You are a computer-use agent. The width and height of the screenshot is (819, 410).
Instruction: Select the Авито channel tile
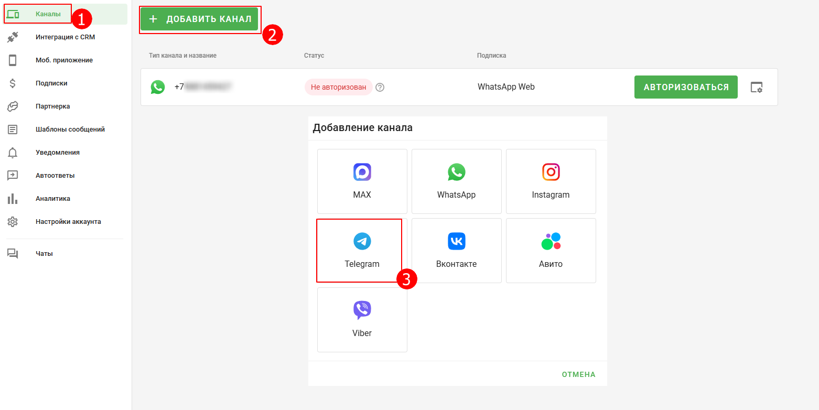click(551, 251)
